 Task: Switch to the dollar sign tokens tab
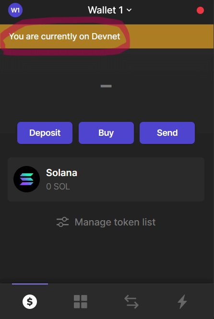tap(30, 302)
